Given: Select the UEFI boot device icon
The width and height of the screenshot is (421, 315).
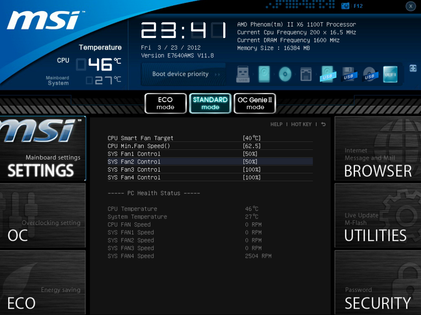Looking at the screenshot, I should [390, 74].
